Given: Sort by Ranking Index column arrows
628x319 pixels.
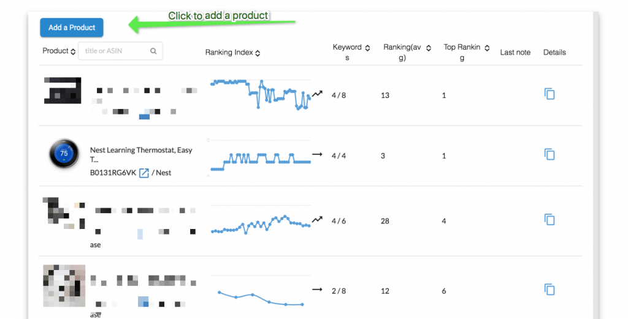Looking at the screenshot, I should pos(258,53).
